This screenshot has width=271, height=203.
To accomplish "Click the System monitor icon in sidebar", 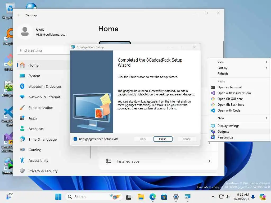I will 22,76.
